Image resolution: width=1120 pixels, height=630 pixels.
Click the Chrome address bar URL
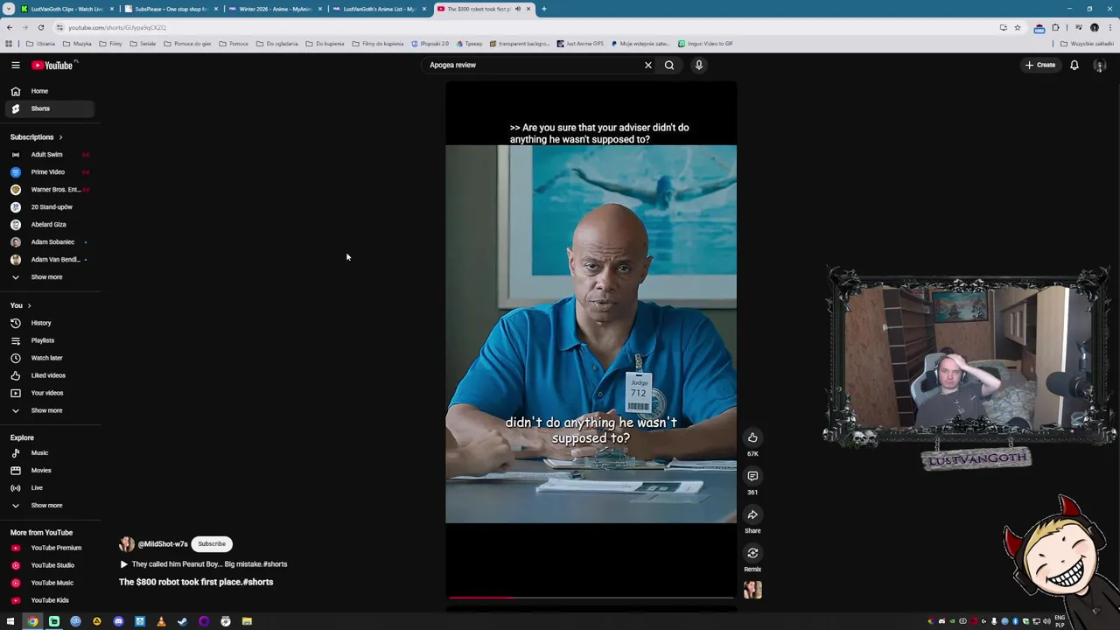(117, 27)
